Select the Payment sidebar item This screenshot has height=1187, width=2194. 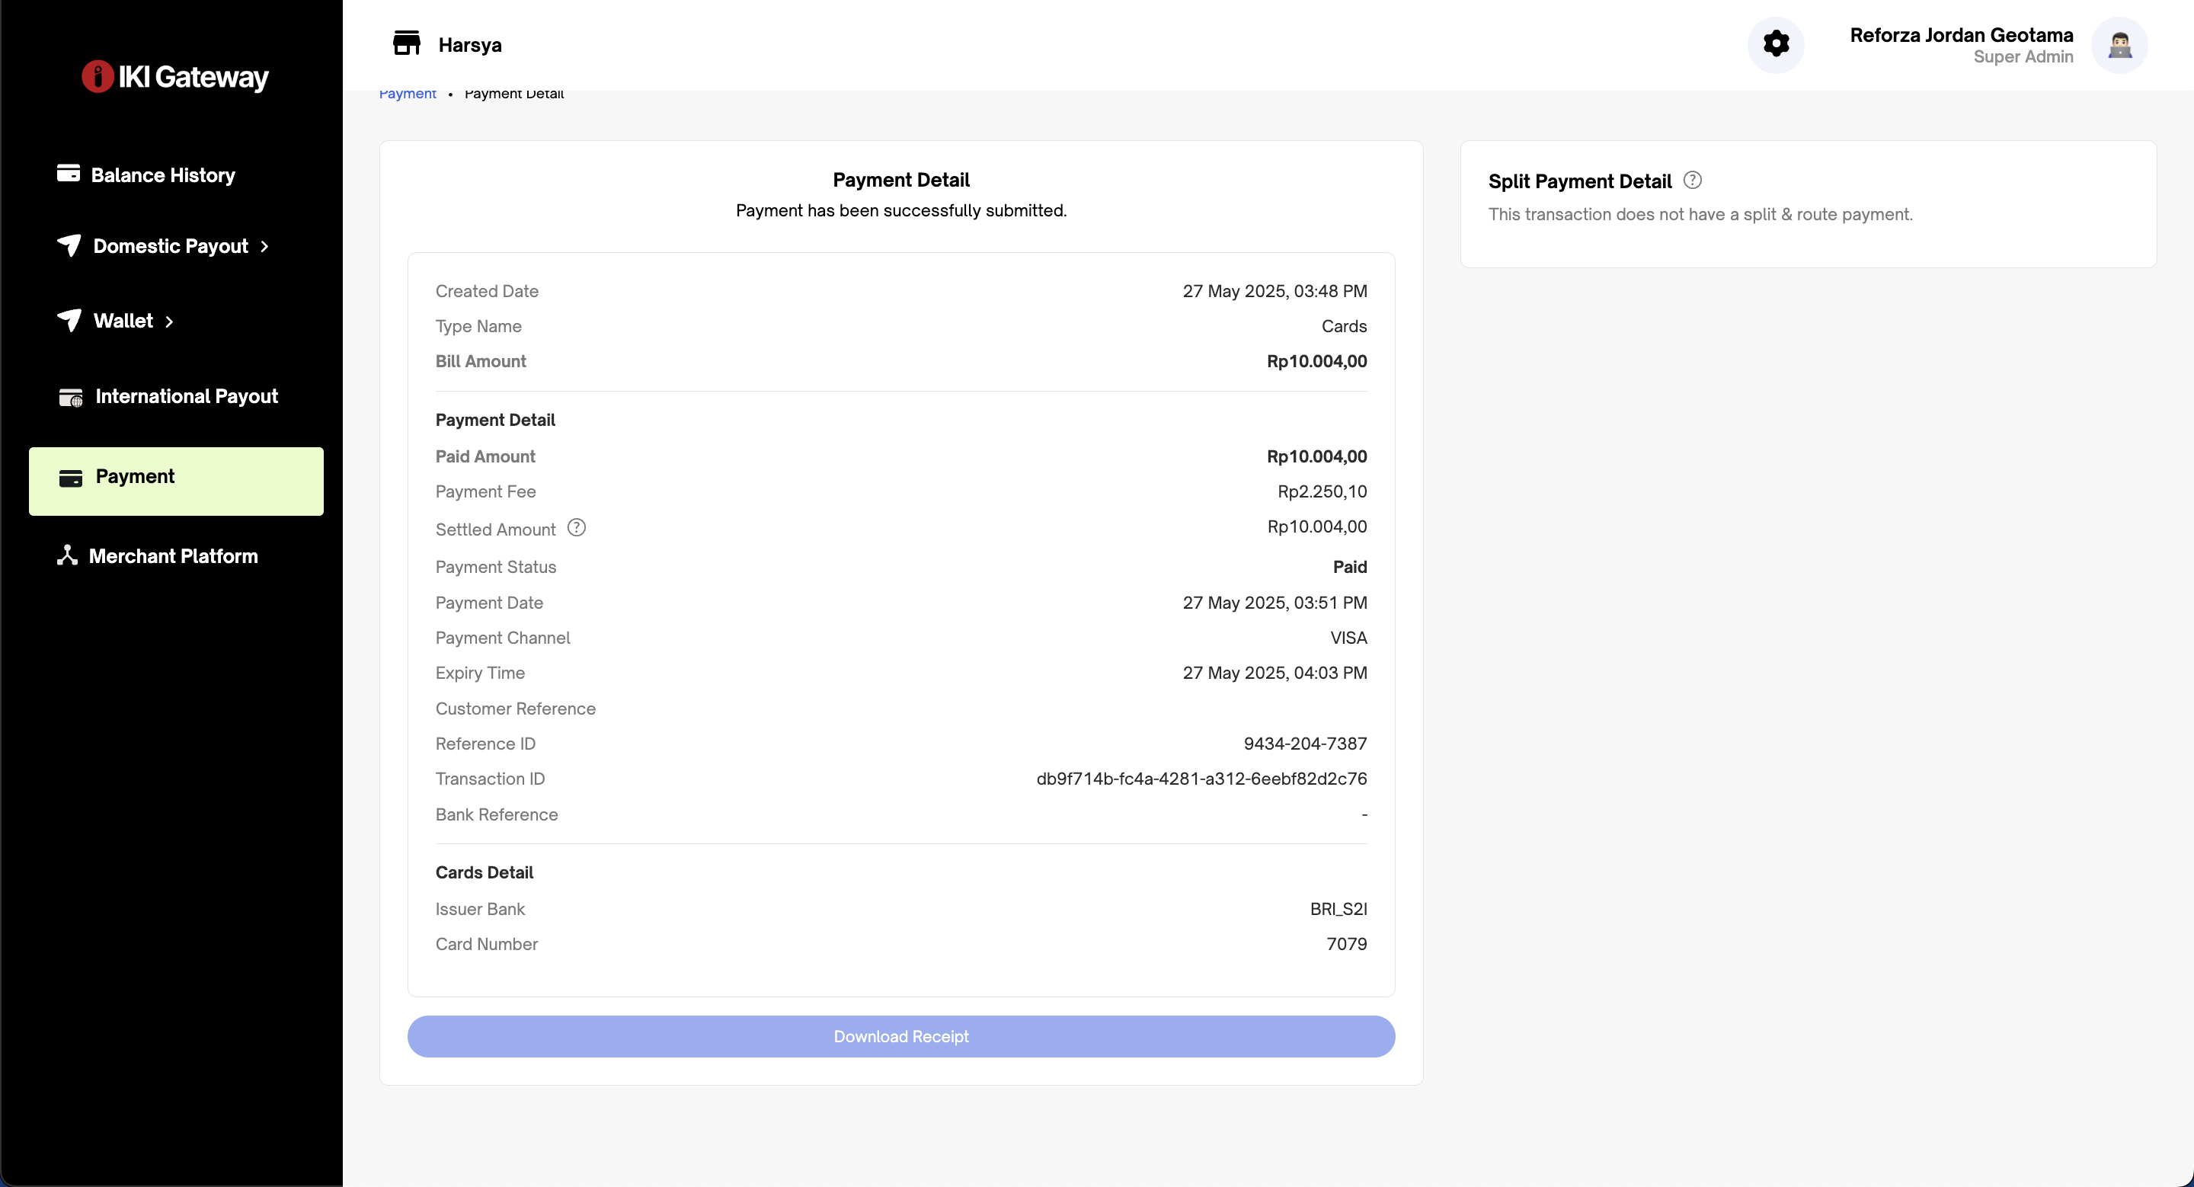click(x=176, y=481)
